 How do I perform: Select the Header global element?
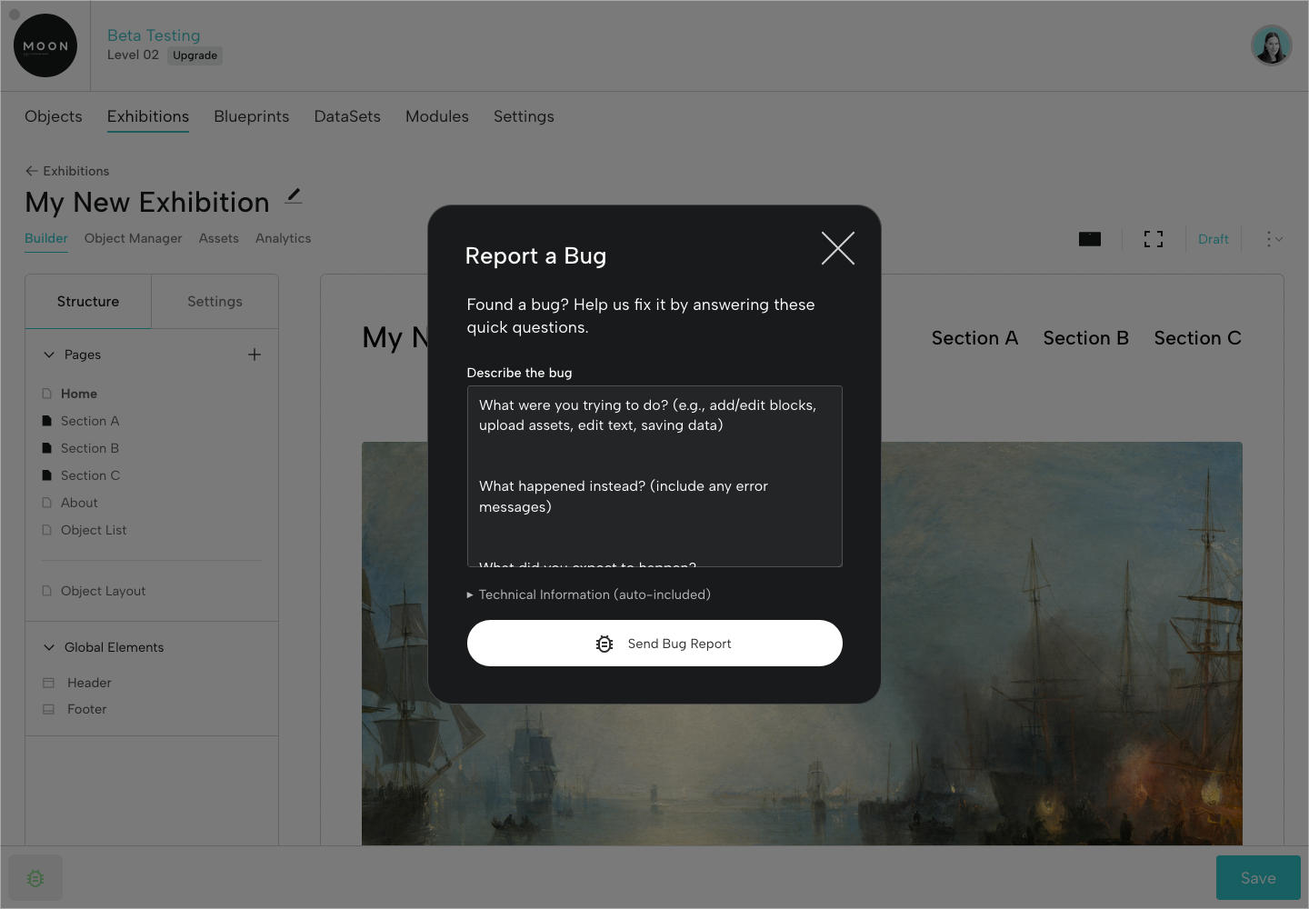point(89,683)
